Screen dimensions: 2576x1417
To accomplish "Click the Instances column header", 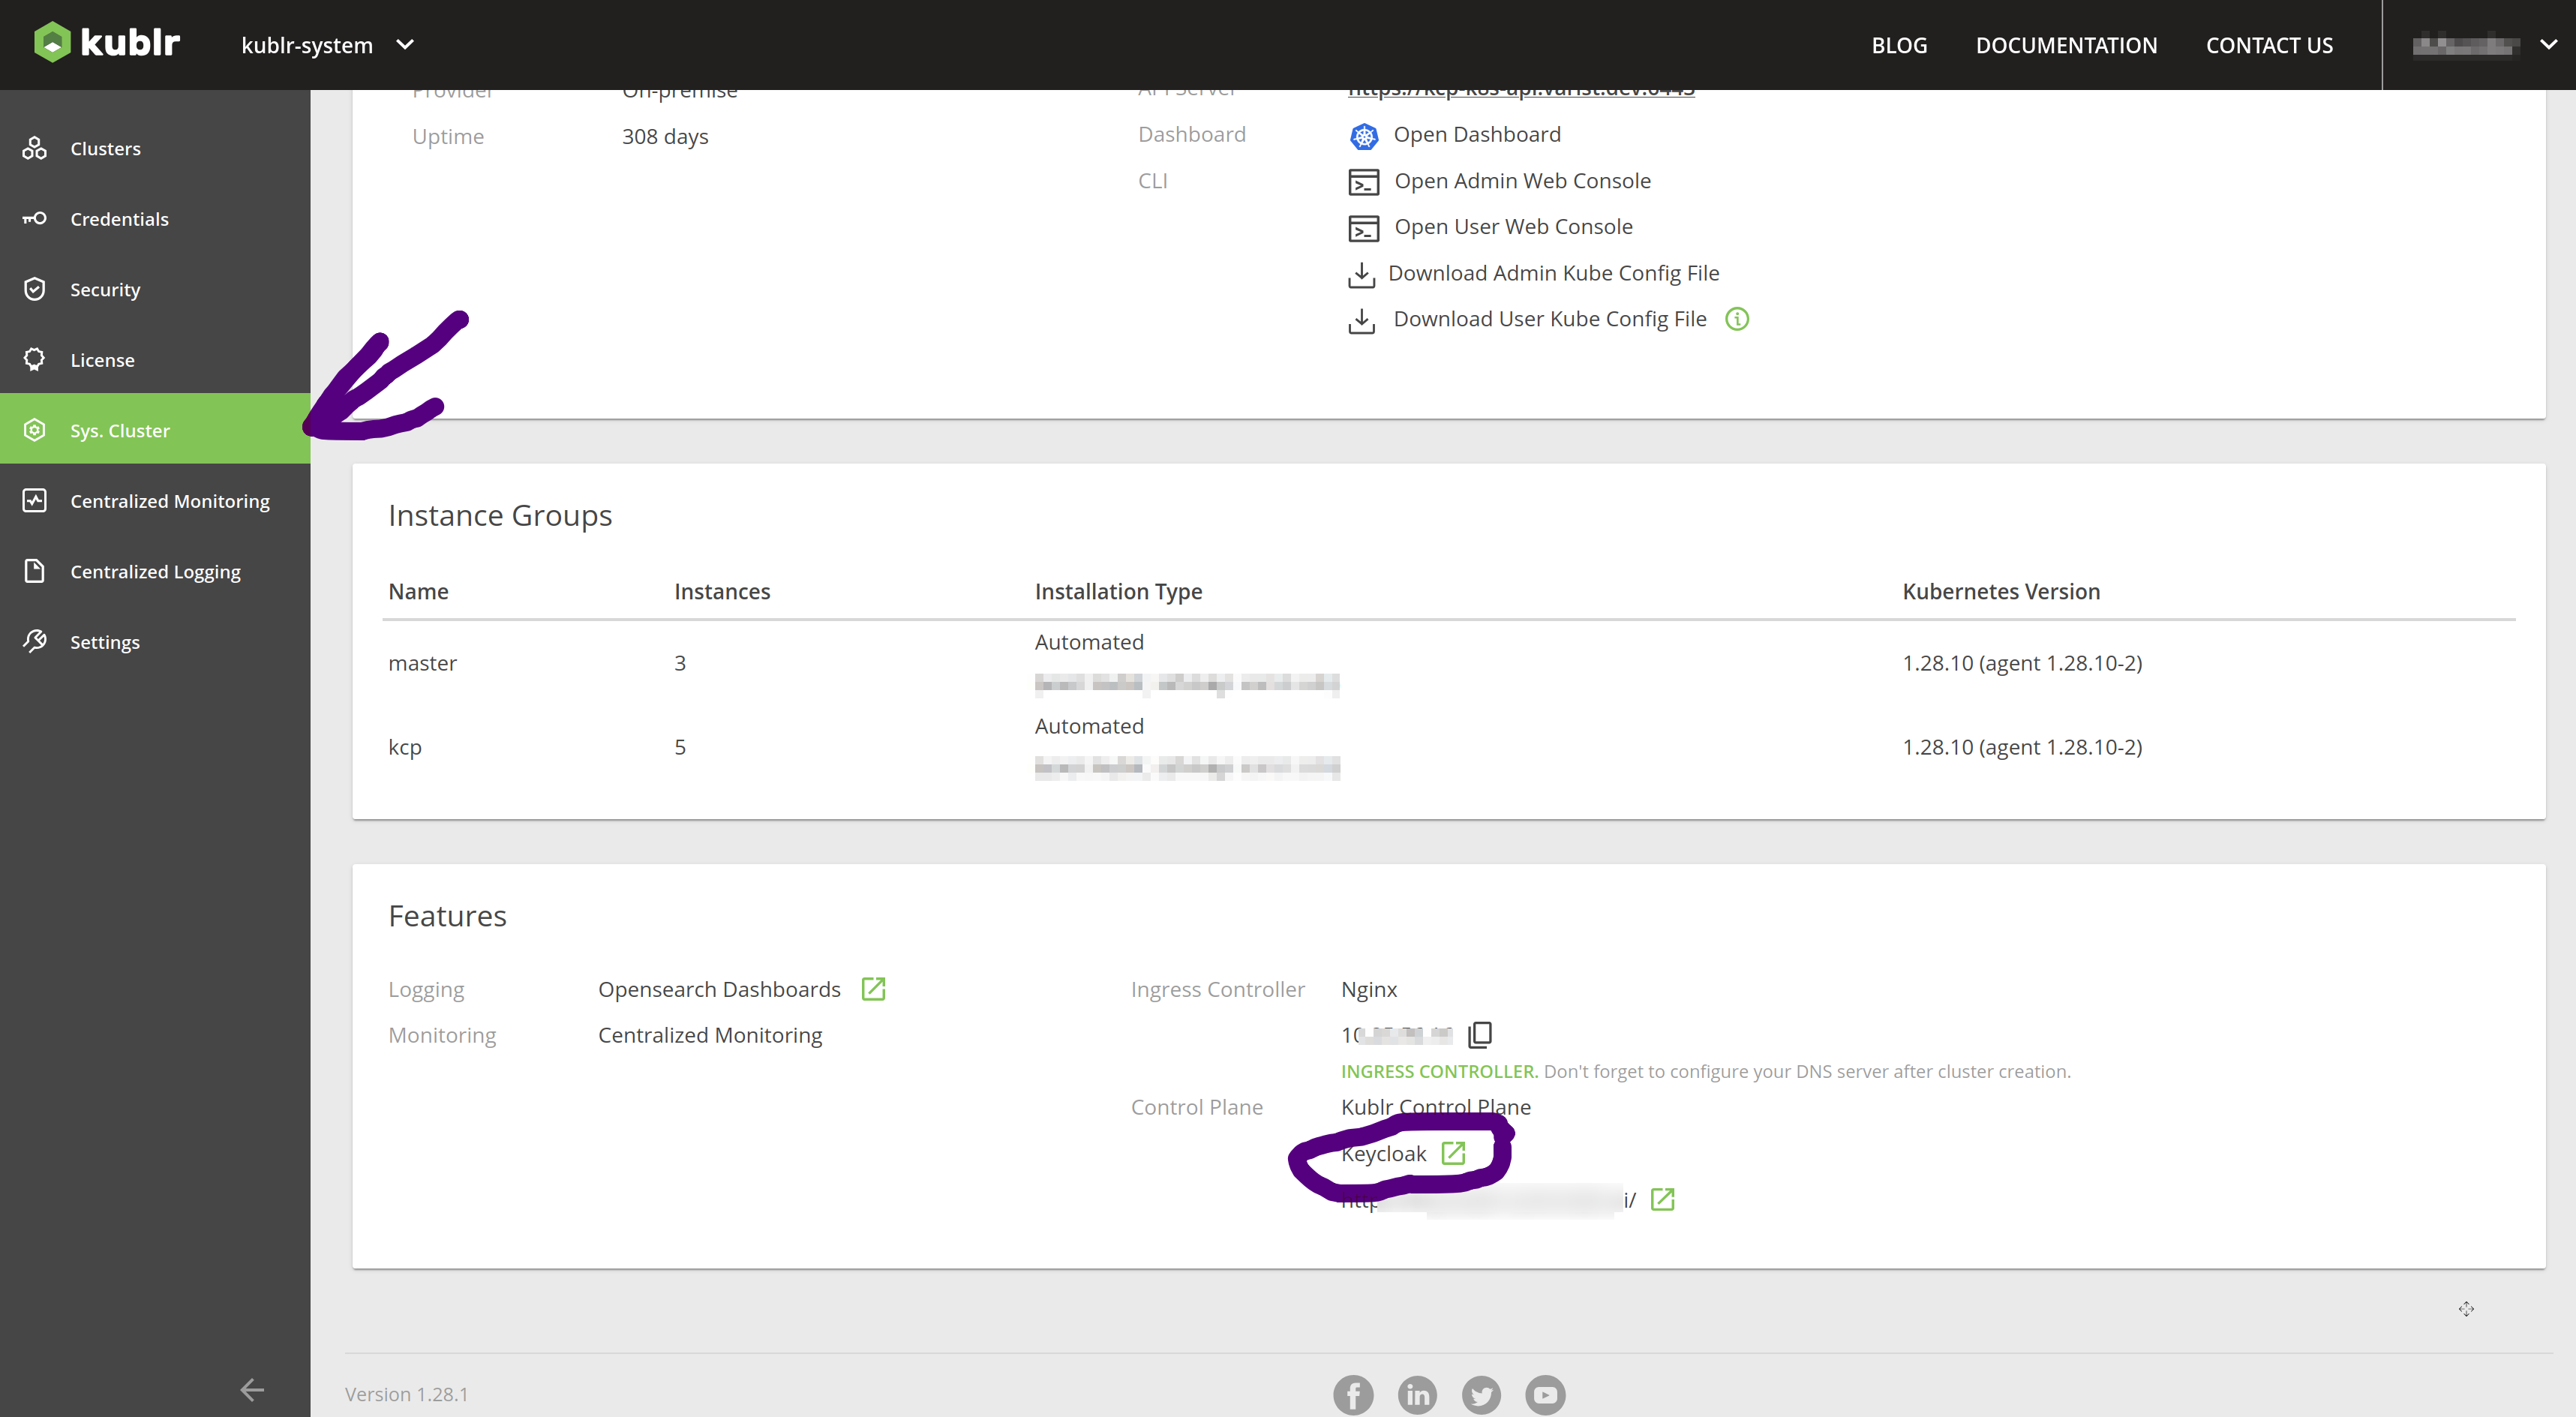I will 721,591.
